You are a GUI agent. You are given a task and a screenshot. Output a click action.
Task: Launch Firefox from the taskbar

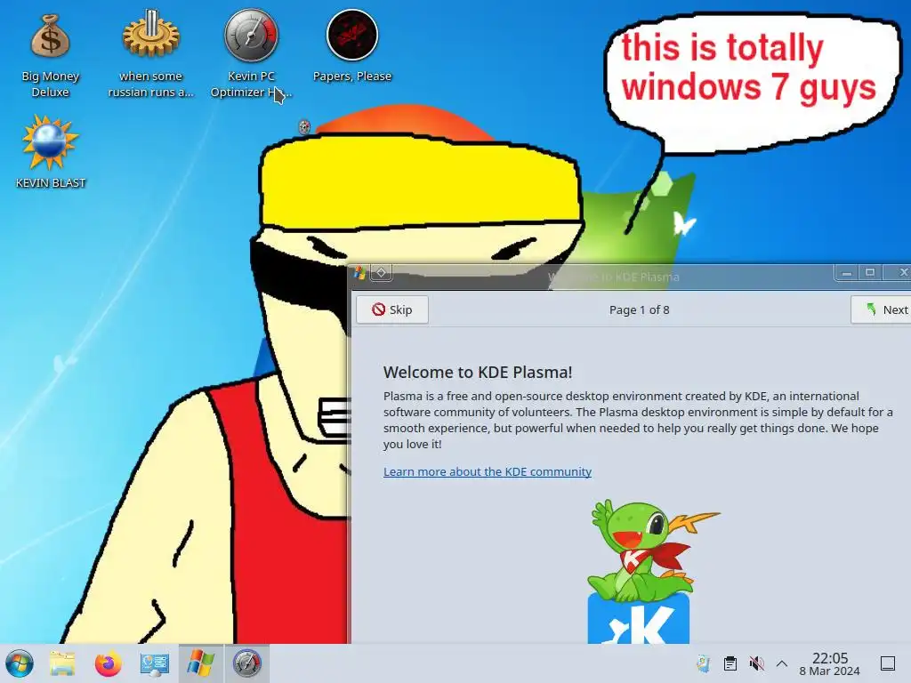point(108,663)
